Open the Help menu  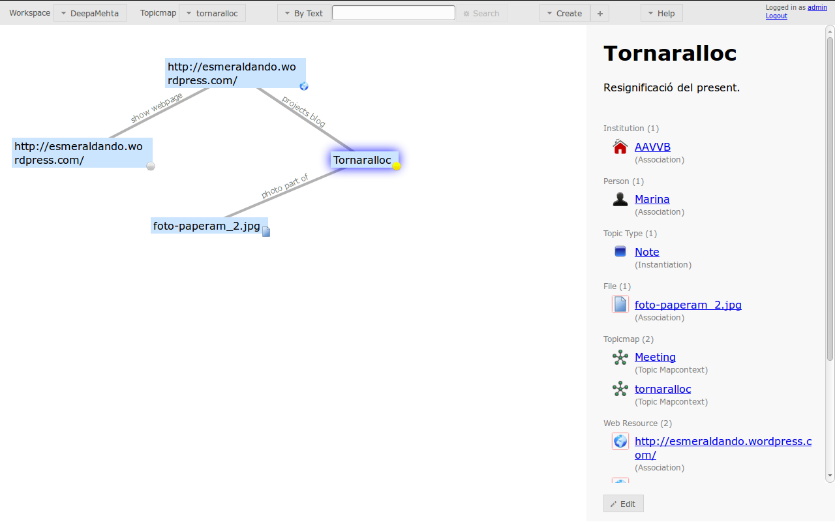pos(661,13)
